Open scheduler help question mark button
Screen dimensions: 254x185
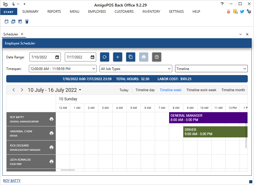(x=157, y=57)
